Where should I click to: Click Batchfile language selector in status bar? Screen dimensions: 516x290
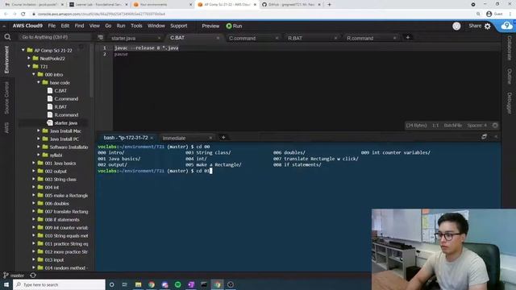(453, 126)
